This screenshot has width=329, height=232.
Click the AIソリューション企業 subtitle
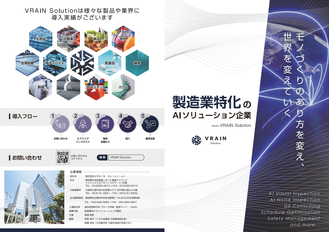click(x=212, y=116)
